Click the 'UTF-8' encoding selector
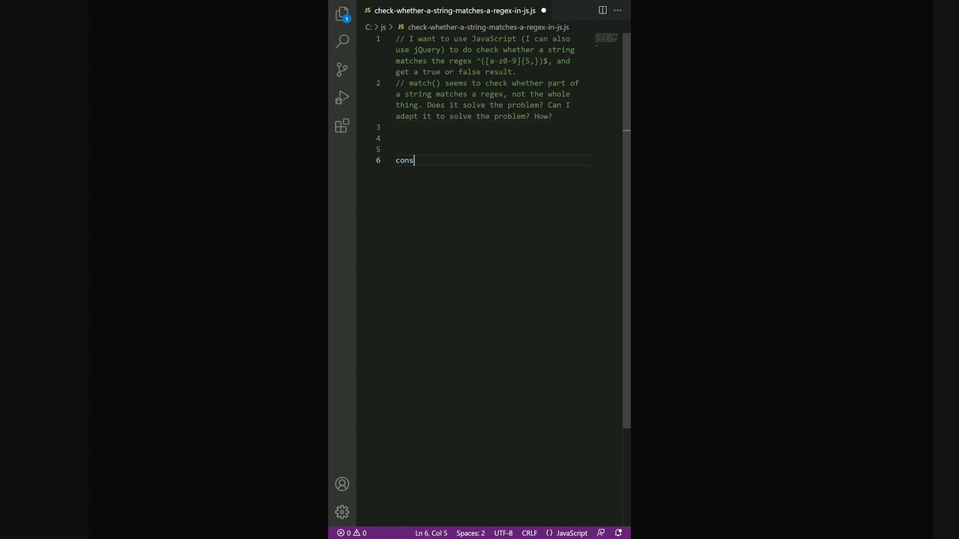The height and width of the screenshot is (539, 959). click(x=503, y=533)
